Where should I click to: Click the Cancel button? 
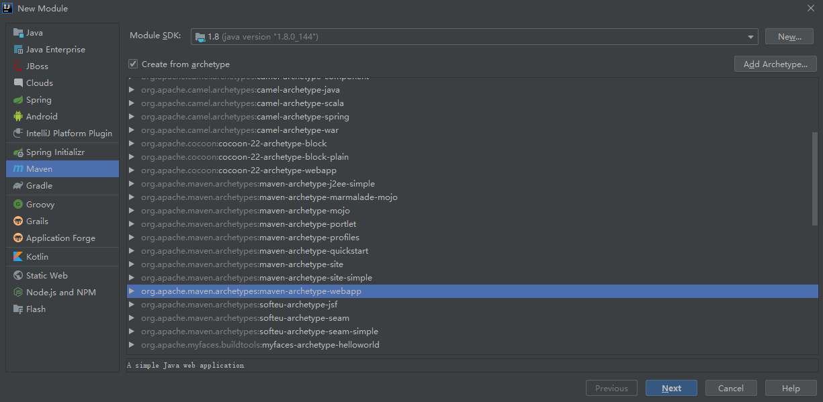click(x=731, y=389)
